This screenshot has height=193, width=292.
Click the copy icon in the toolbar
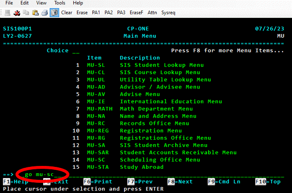point(26,13)
